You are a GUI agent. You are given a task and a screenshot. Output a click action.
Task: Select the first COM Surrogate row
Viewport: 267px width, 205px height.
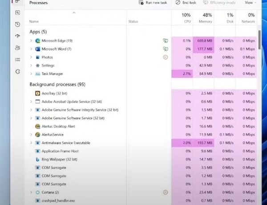click(141, 168)
